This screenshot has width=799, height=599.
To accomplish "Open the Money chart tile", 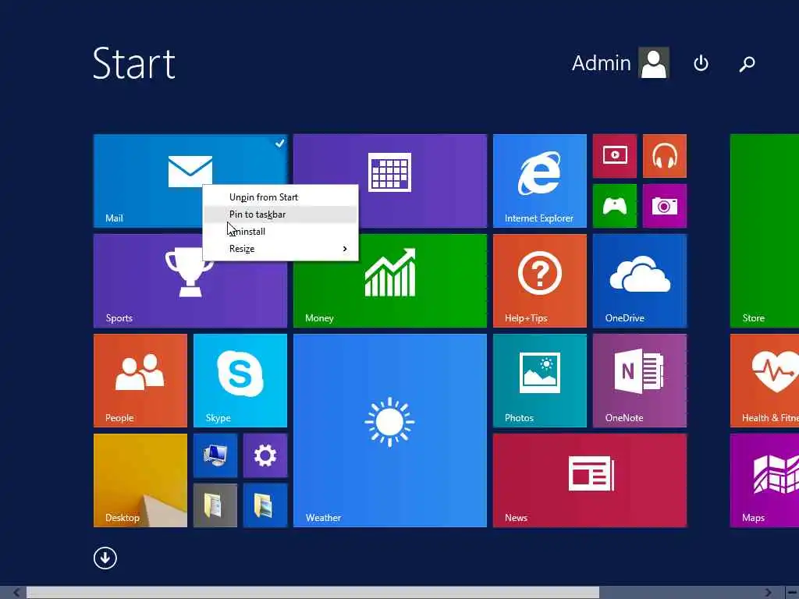I will point(390,281).
